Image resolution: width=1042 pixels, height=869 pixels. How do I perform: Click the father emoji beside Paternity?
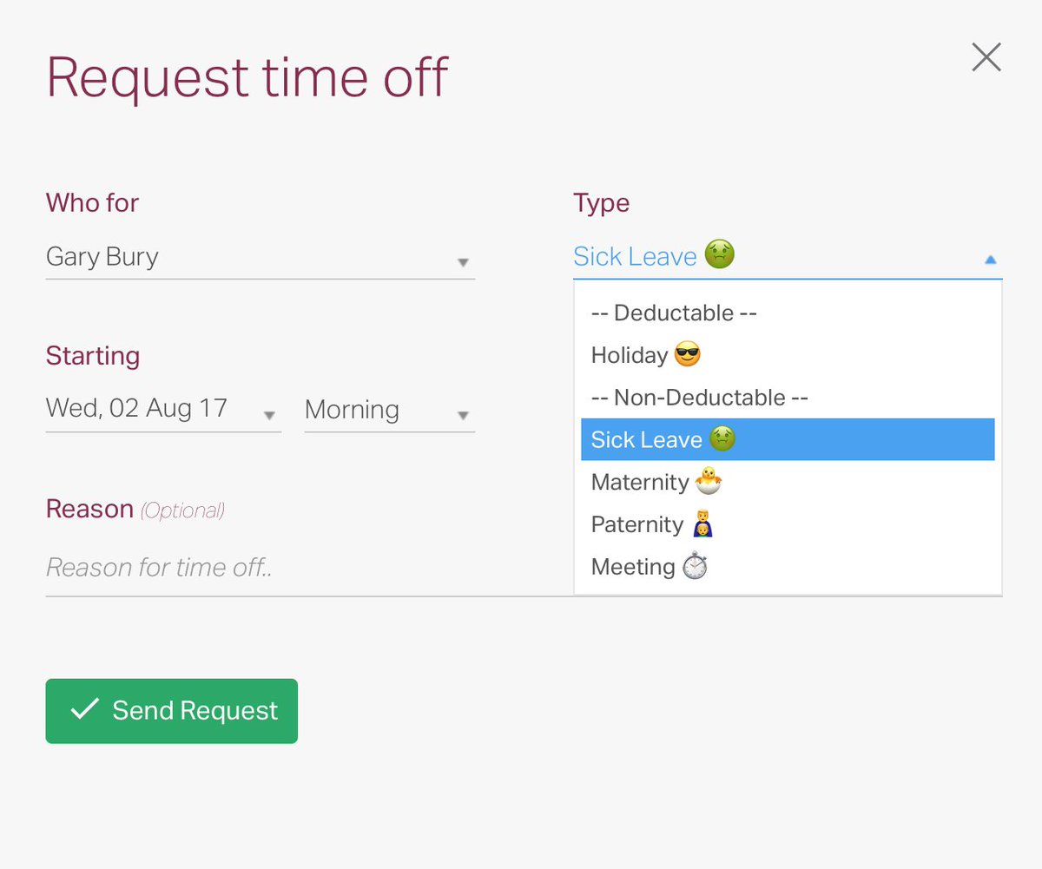point(702,524)
